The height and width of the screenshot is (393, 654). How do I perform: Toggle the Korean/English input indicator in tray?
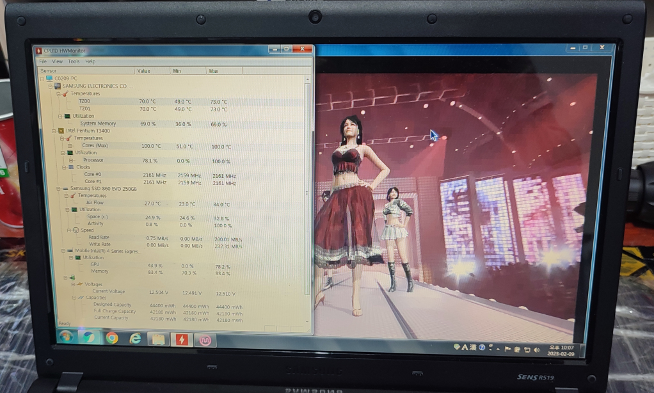tap(465, 350)
